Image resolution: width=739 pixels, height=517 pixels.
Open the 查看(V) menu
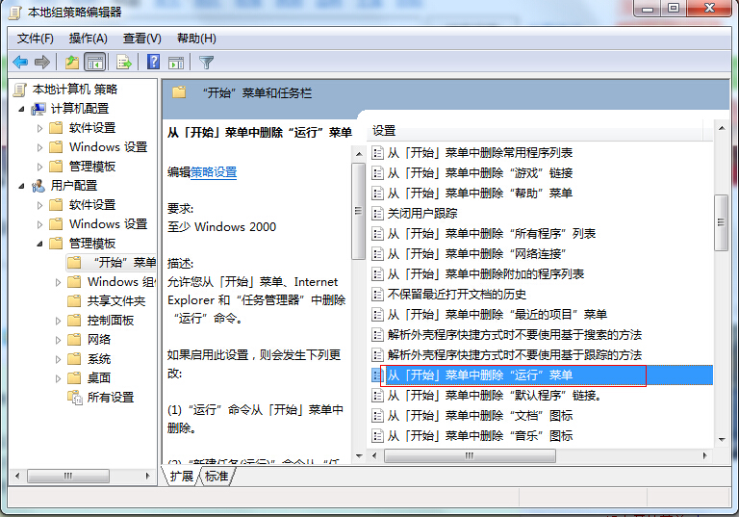(x=141, y=38)
